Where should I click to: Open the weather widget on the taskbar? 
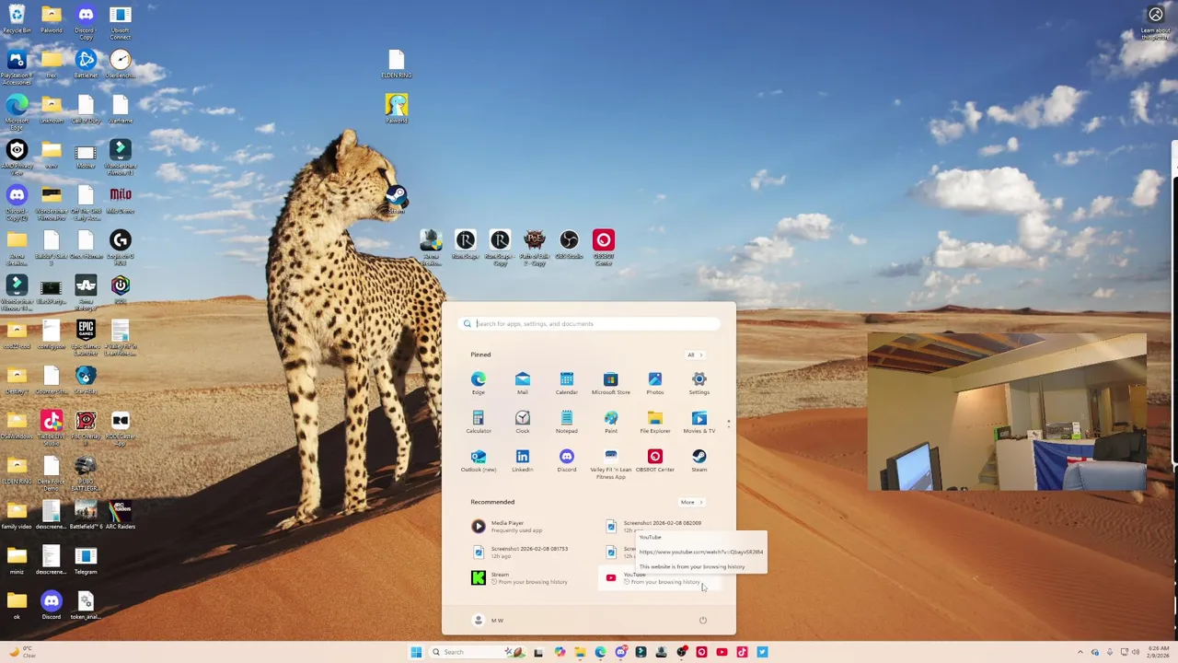pyautogui.click(x=21, y=651)
